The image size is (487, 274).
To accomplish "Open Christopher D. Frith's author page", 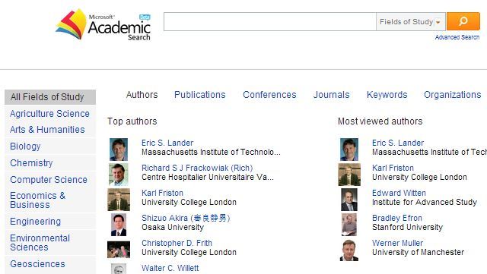I will click(177, 244).
